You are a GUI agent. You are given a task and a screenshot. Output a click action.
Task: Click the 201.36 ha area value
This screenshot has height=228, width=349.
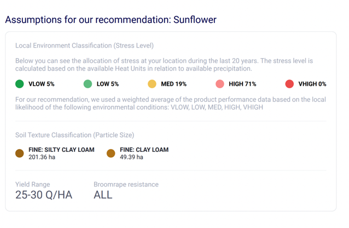point(42,157)
